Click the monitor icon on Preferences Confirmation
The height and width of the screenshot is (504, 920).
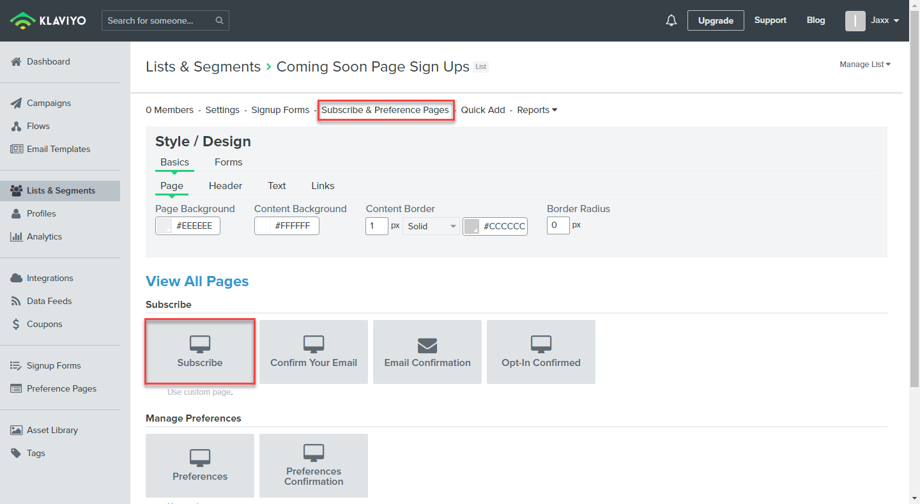coord(314,454)
